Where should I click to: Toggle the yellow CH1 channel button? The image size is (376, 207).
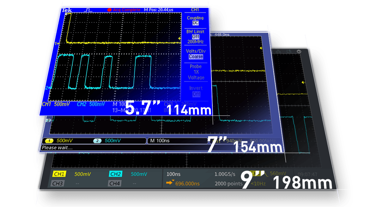point(59,174)
